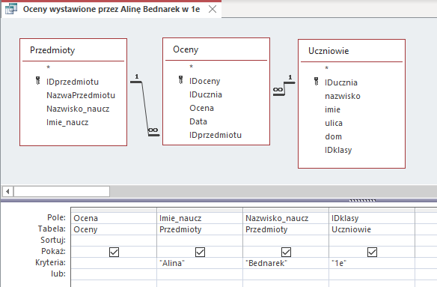Select ulica field in the Uczniowie table
Viewport: 437px width, 287px height.
tap(334, 123)
